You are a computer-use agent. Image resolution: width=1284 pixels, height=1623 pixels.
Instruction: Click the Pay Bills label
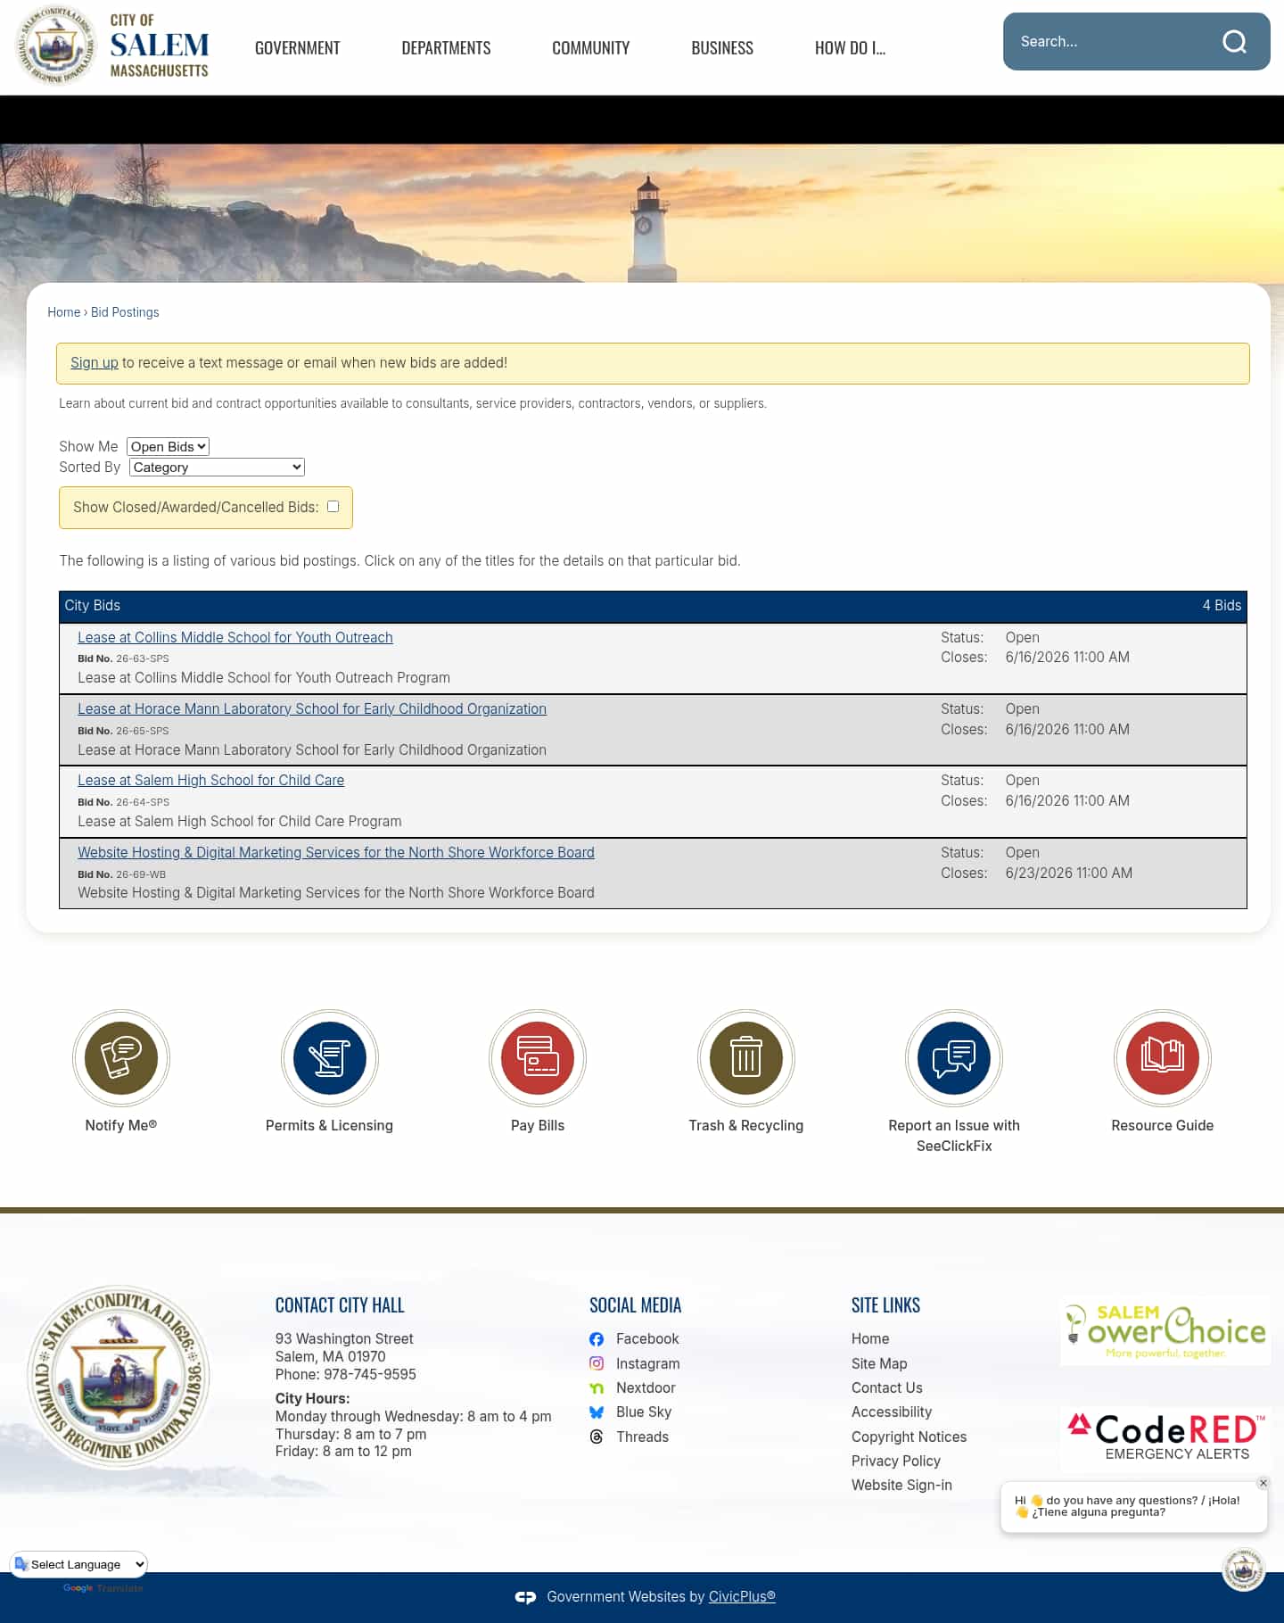pyautogui.click(x=538, y=1126)
